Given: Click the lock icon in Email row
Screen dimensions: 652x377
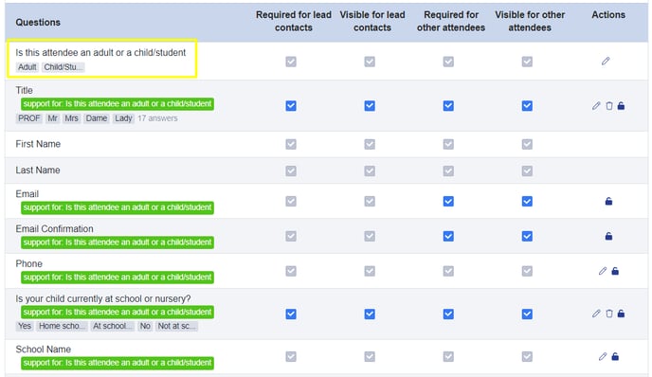Looking at the screenshot, I should click(608, 202).
